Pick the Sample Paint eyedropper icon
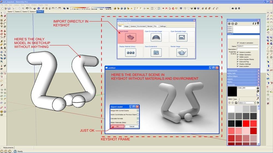 pos(258,99)
